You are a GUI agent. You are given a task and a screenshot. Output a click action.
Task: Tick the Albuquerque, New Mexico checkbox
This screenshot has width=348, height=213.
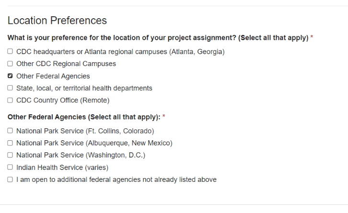point(10,143)
